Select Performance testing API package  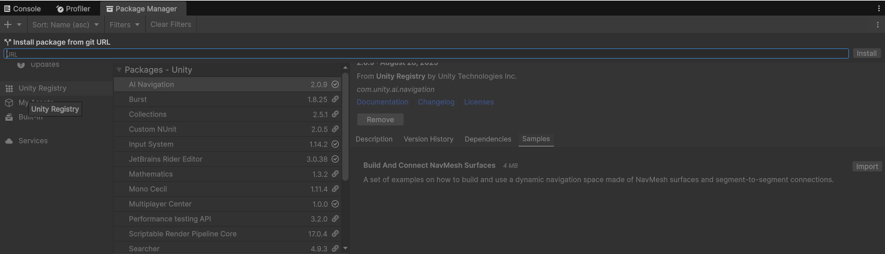[x=227, y=219]
